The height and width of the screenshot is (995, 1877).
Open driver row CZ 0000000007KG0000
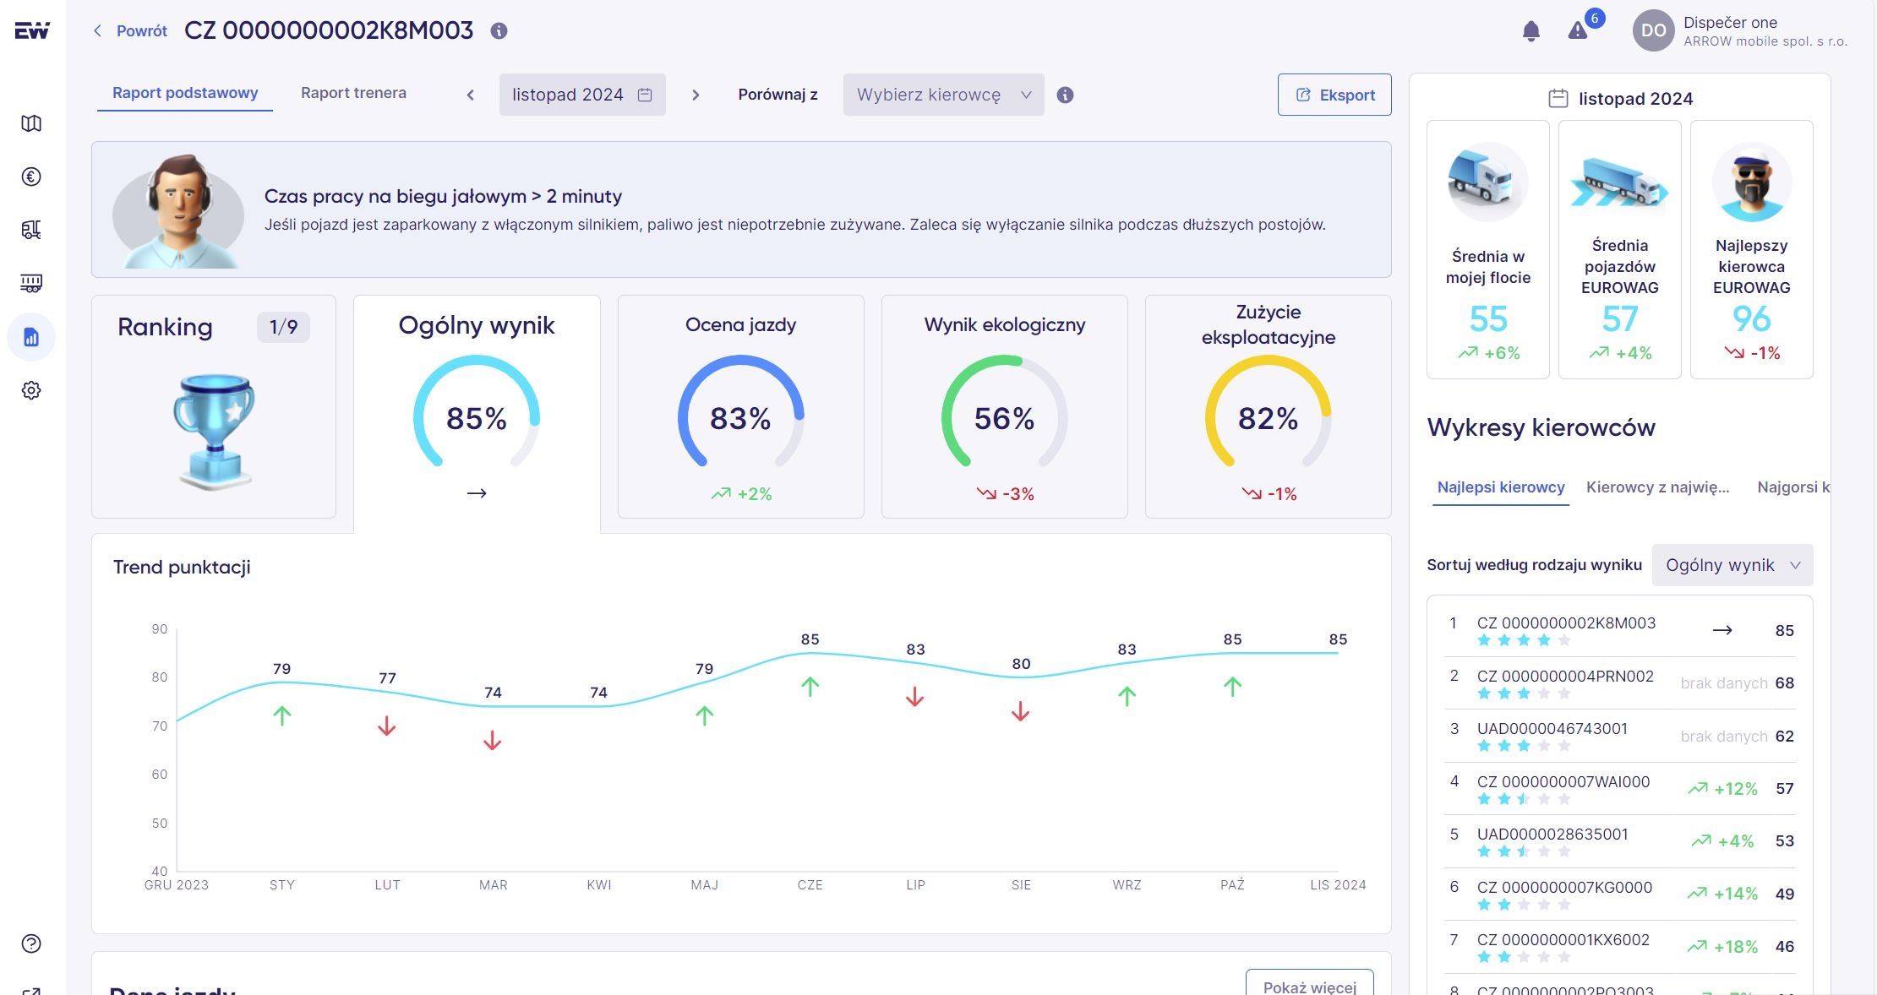pos(1619,894)
